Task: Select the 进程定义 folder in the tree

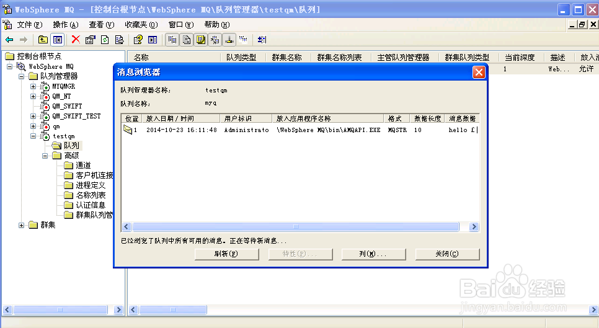Action: 91,185
